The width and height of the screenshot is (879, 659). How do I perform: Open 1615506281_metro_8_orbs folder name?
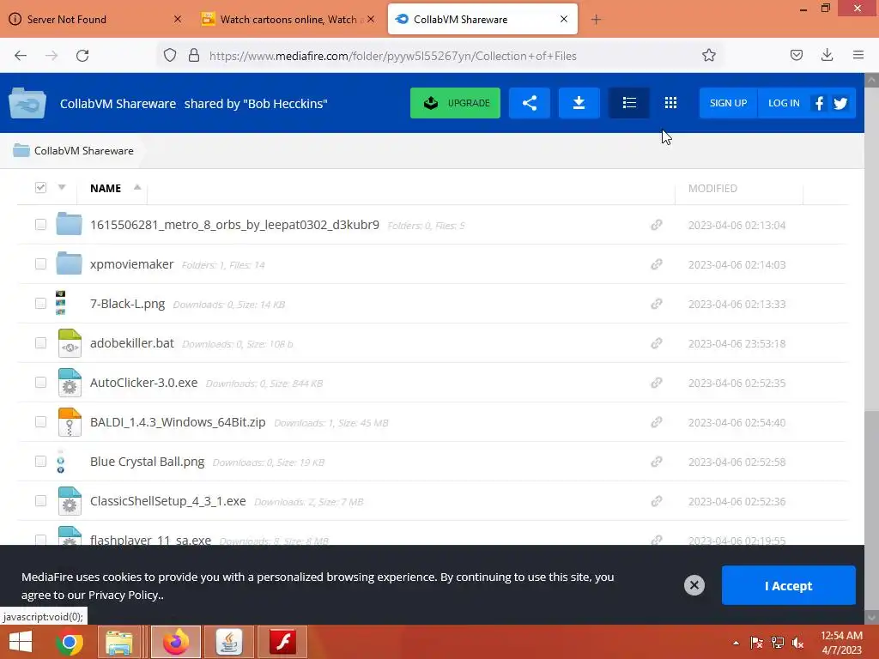tap(235, 225)
